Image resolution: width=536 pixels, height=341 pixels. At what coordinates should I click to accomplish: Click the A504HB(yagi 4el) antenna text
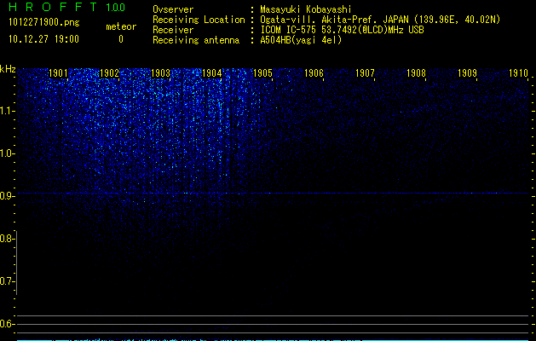[301, 40]
